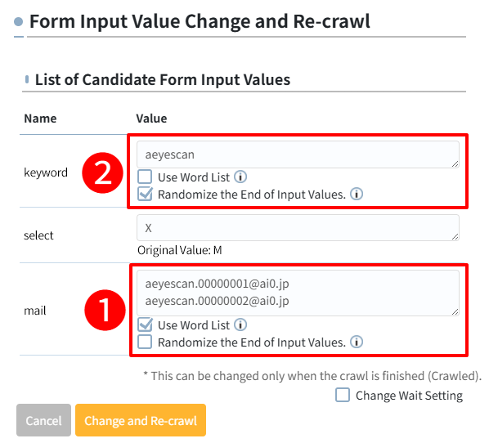Click the mail value textarea with addresses
489x443 pixels.
coord(298,293)
